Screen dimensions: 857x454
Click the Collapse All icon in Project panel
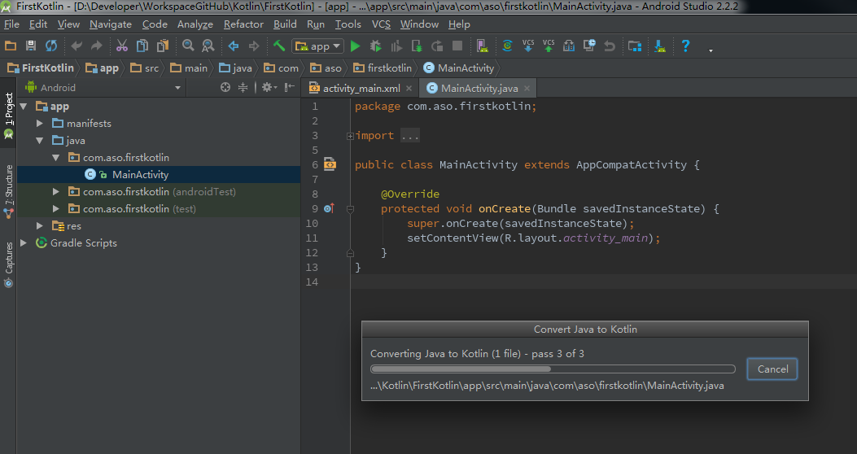243,87
